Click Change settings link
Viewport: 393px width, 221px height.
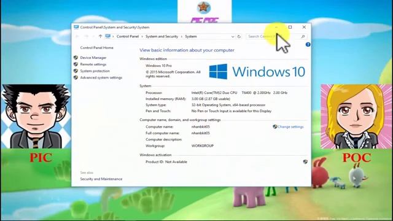tap(290, 127)
